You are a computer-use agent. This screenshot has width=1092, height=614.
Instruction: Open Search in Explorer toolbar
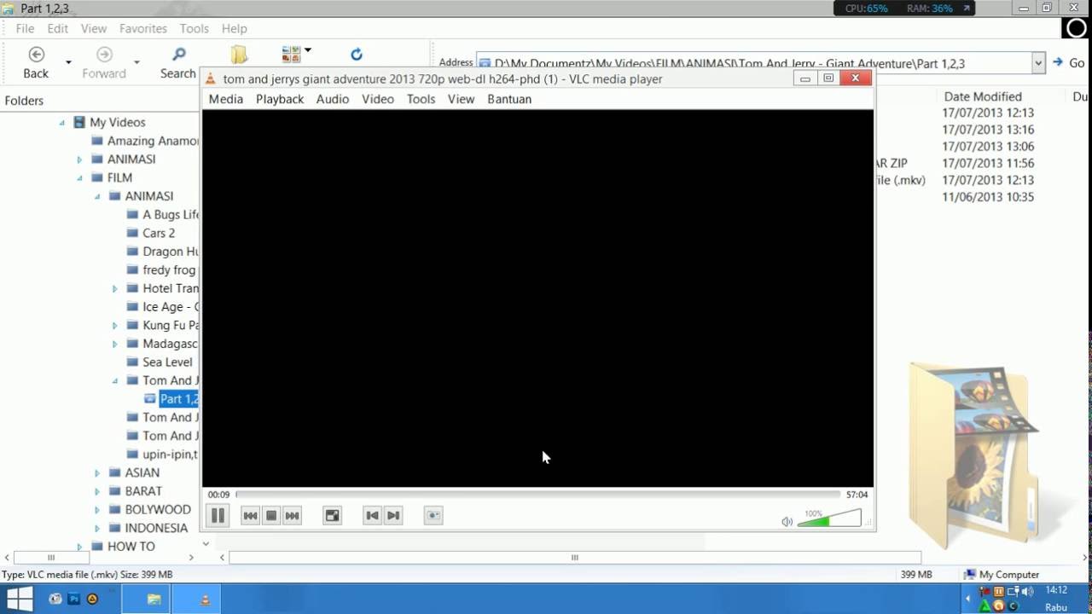point(178,63)
